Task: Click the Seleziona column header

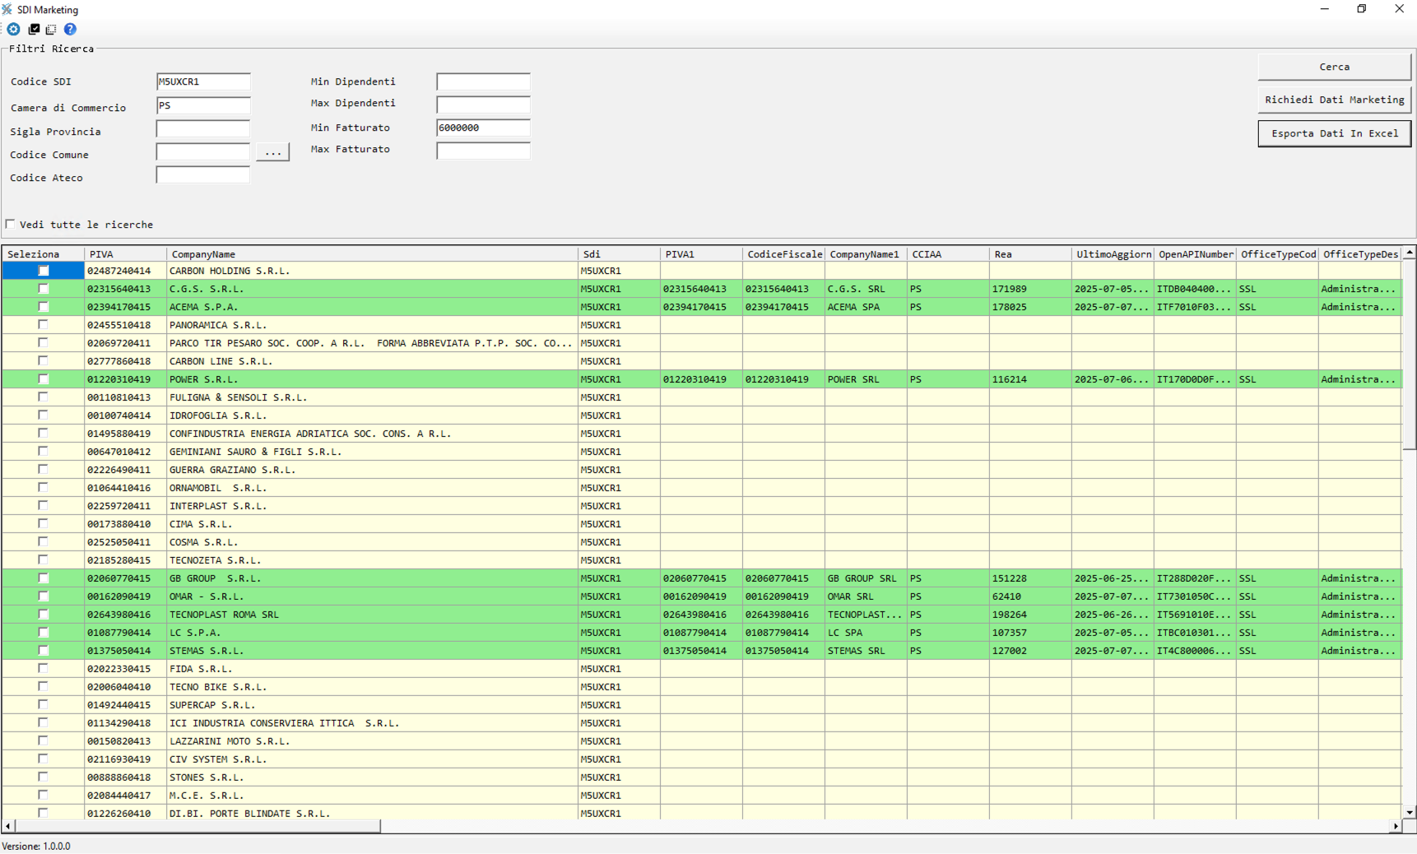Action: click(43, 254)
